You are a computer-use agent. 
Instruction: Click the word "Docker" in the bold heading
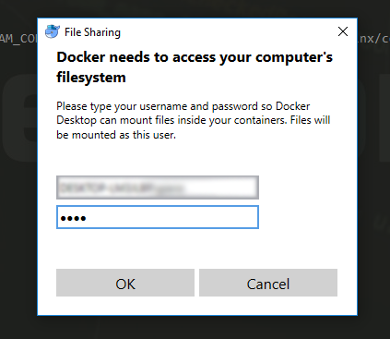[x=81, y=57]
